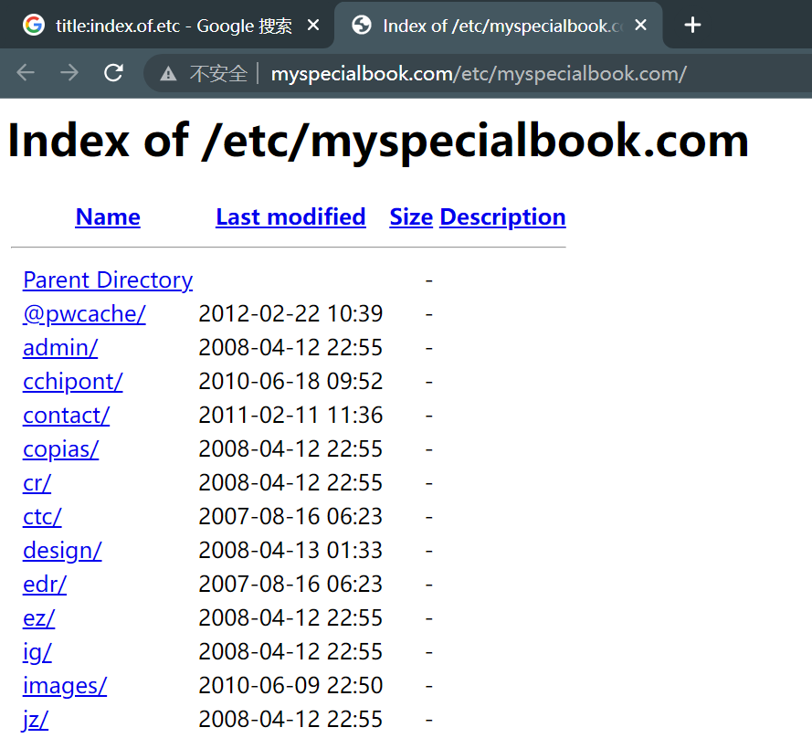The height and width of the screenshot is (738, 812).
Task: Sort listing by Name column
Action: (108, 217)
